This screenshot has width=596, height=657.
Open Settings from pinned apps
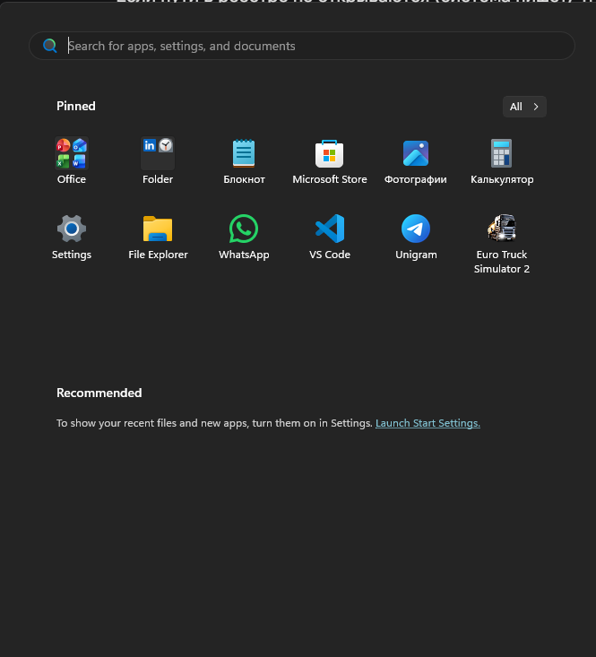point(72,237)
